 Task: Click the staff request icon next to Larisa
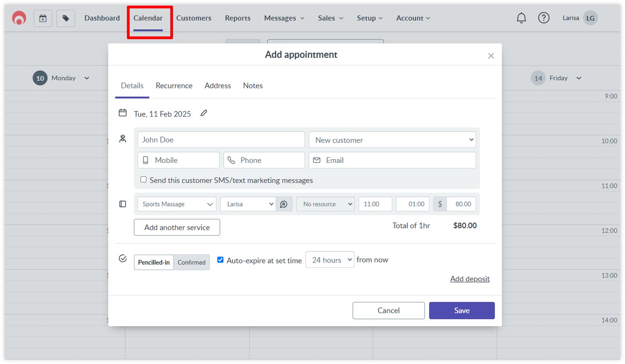tap(284, 204)
